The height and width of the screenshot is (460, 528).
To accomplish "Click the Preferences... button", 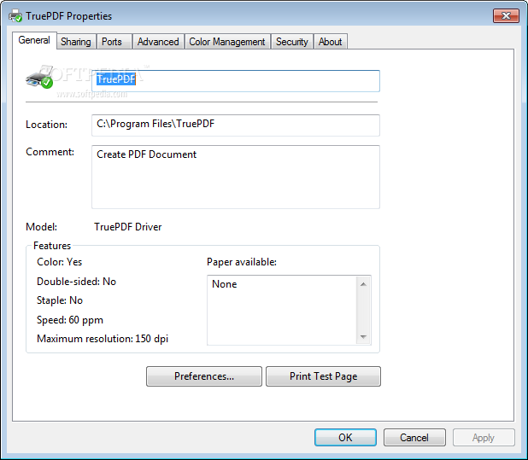I will pos(204,376).
